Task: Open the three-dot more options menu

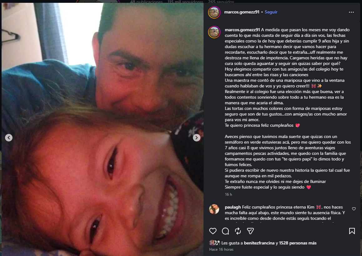Action: (351, 12)
